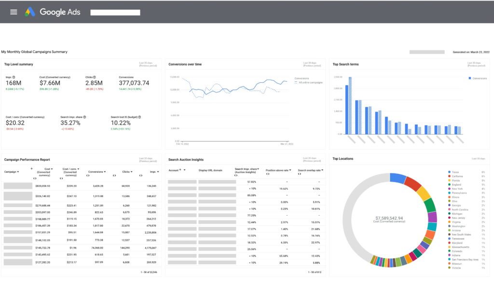Click the help icon next to Clicks

[94, 77]
